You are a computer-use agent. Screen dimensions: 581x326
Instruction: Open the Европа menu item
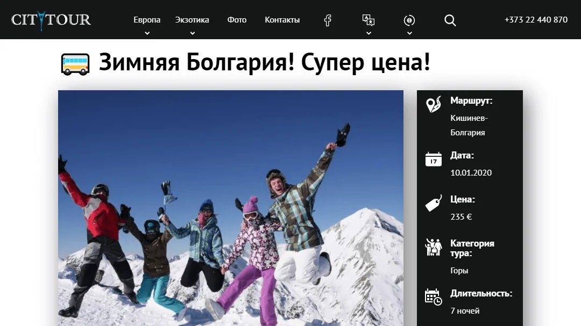point(147,20)
